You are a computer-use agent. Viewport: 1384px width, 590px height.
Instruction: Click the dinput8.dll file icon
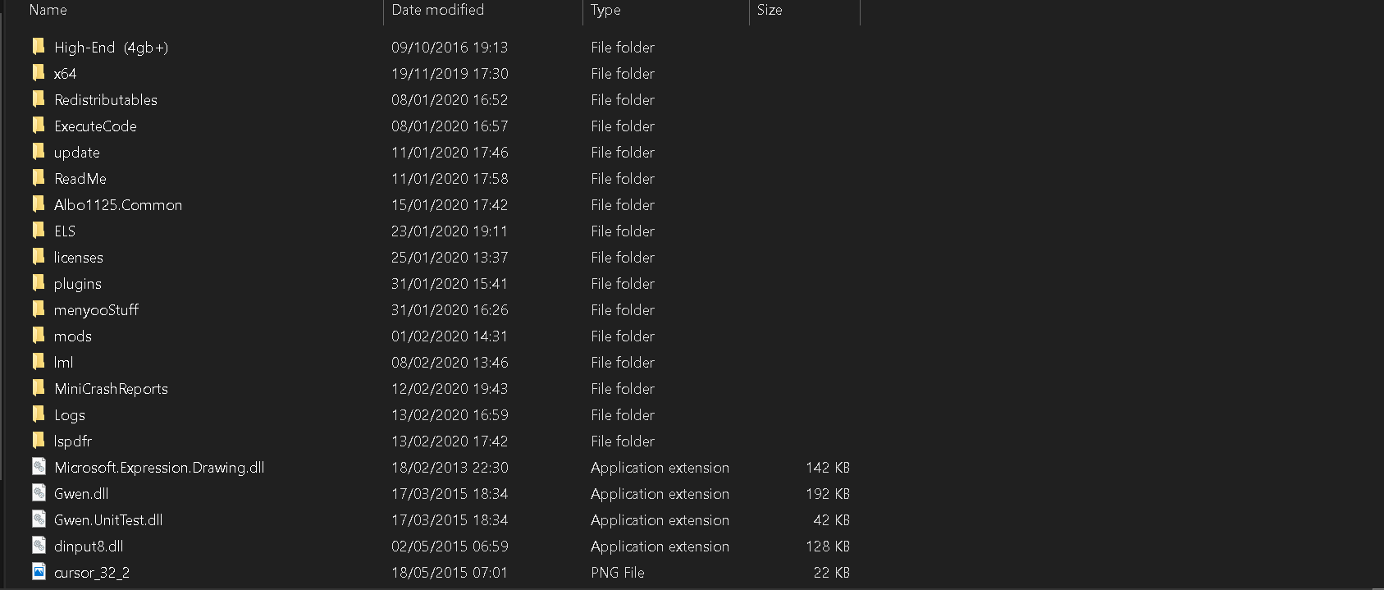39,545
